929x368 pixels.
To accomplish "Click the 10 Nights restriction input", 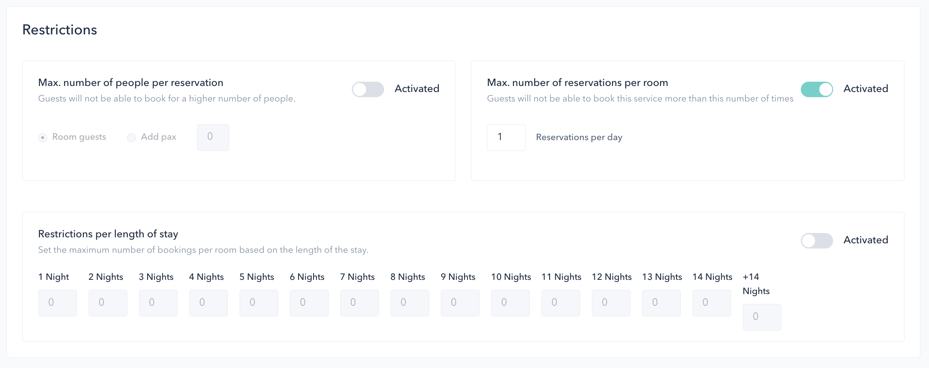I will click(x=510, y=303).
